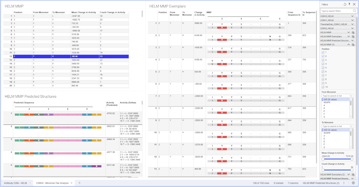Uncheck Position 1 filter checkbox

[323, 52]
